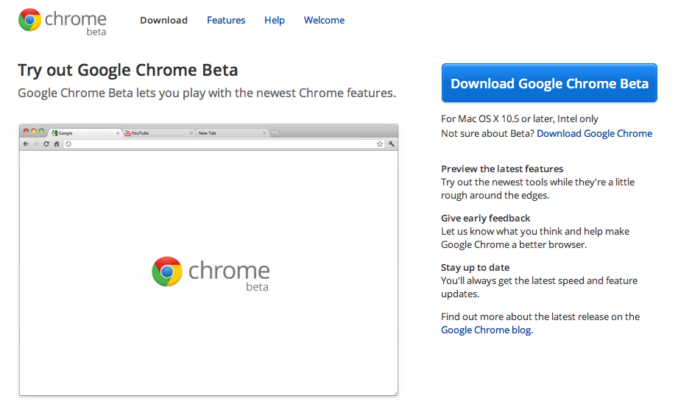Open the Download nav item
This screenshot has width=692, height=415.
[x=163, y=21]
